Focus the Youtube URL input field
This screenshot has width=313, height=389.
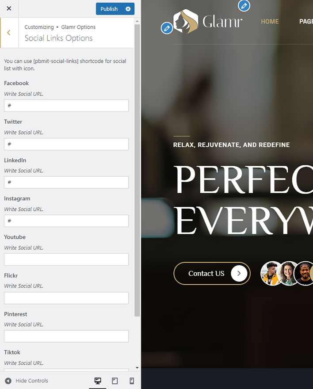tap(66, 259)
